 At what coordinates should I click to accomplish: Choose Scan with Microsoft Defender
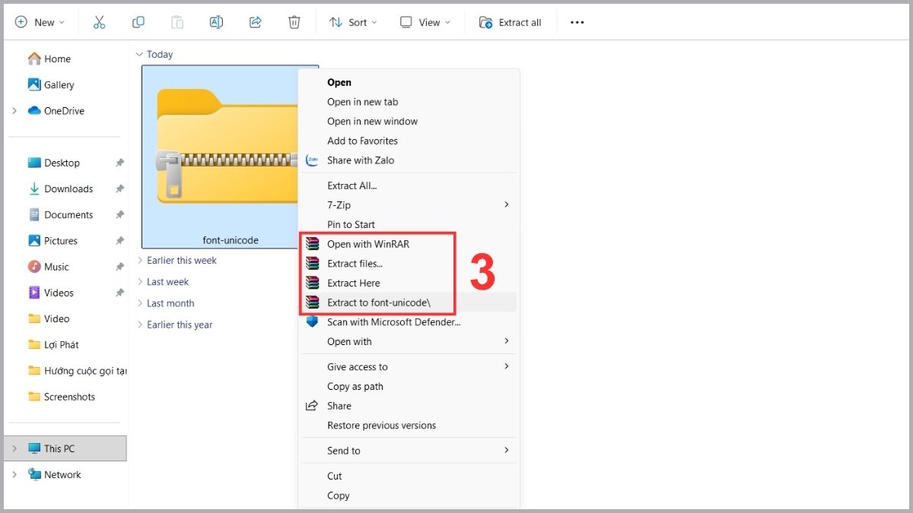pyautogui.click(x=393, y=322)
